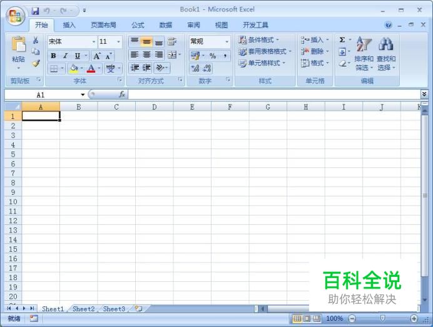Click the phonetic guide 文 icon
Screen dimensions: 433x327
point(111,68)
